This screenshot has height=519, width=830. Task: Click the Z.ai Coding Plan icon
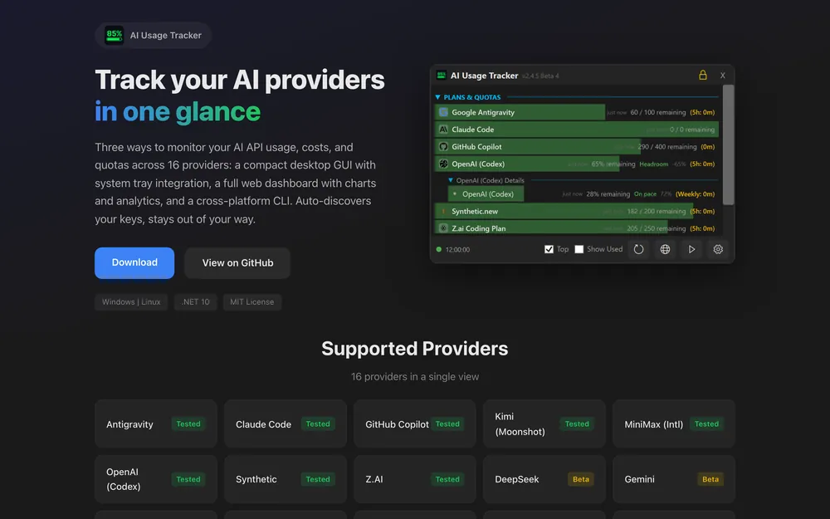tap(443, 228)
